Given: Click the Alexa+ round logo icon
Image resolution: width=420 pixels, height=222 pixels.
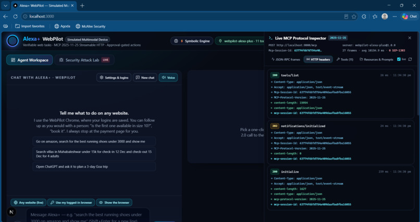Looking at the screenshot, I should pyautogui.click(x=13, y=41).
